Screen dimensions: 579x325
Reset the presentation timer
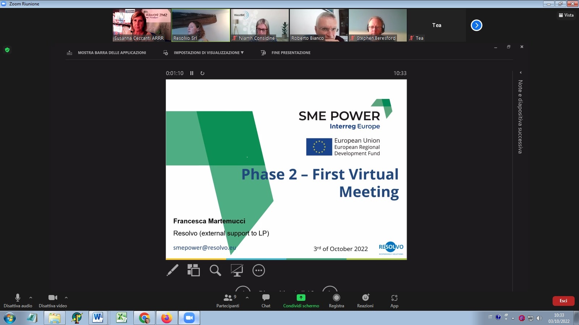tap(202, 73)
